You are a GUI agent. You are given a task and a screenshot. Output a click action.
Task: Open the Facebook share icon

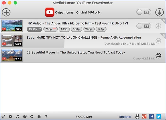tap(152, 116)
